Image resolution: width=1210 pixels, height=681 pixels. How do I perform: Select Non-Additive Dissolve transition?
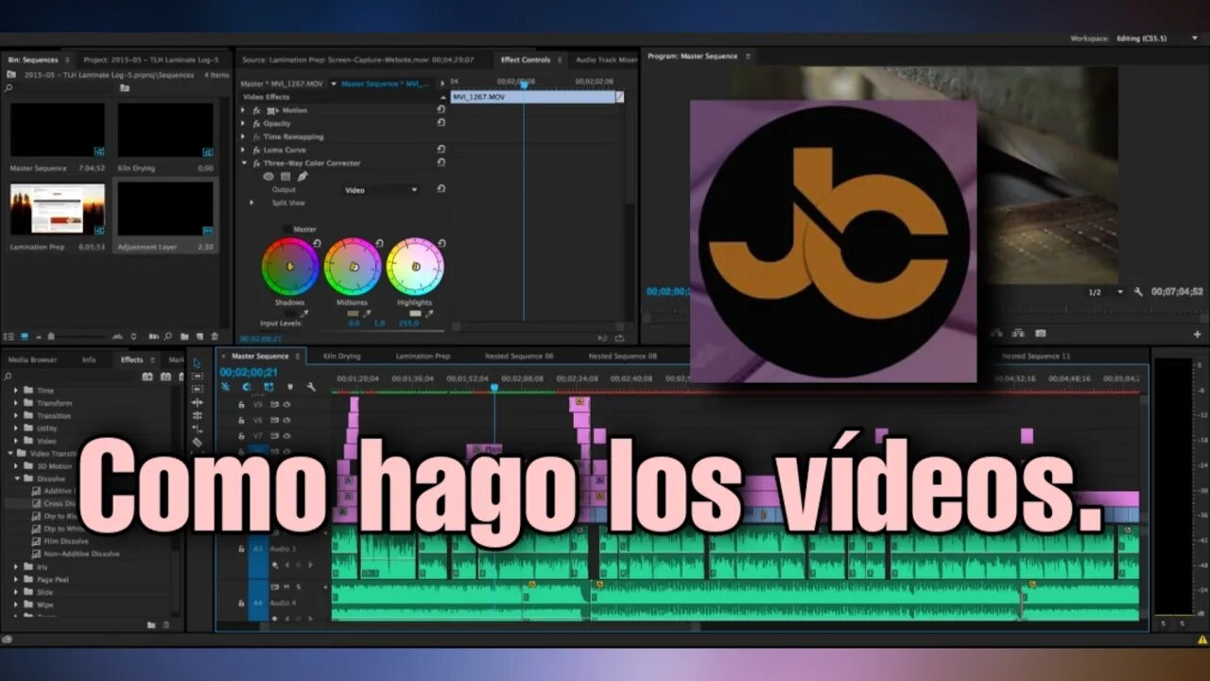click(x=81, y=553)
